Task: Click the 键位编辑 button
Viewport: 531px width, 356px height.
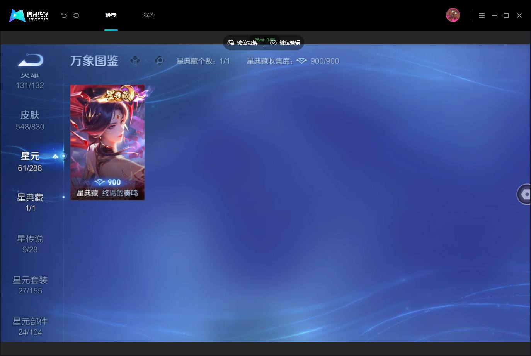Action: point(285,42)
